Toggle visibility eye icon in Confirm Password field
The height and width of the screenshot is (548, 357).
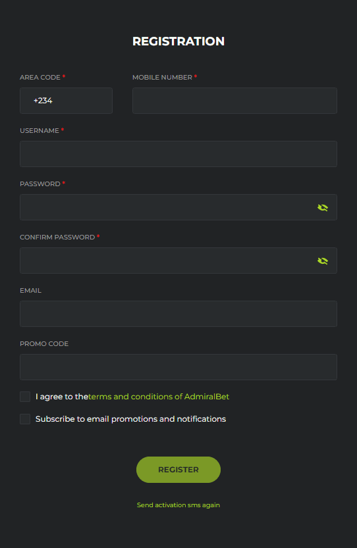[322, 261]
